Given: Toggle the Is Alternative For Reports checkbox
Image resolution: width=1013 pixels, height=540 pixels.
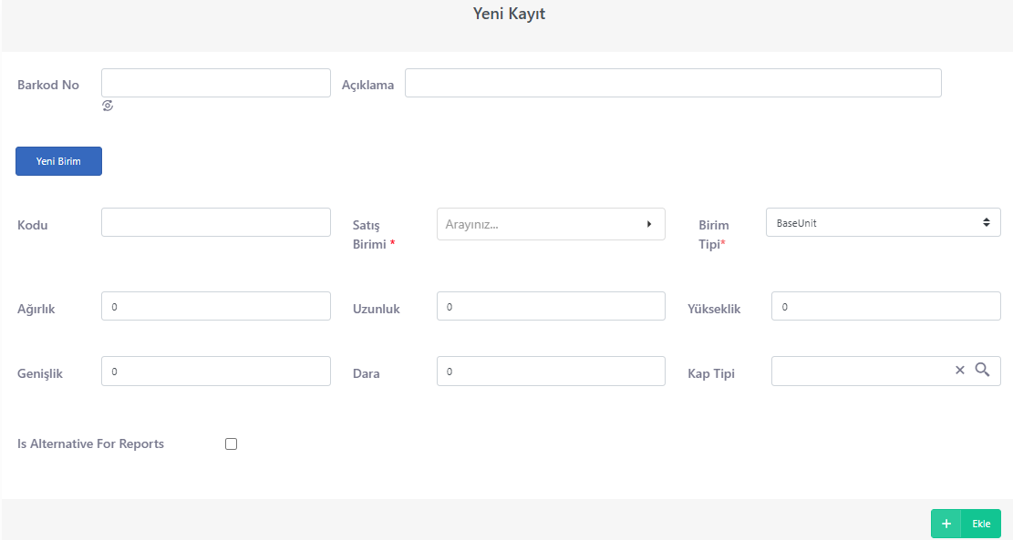Looking at the screenshot, I should click(231, 443).
